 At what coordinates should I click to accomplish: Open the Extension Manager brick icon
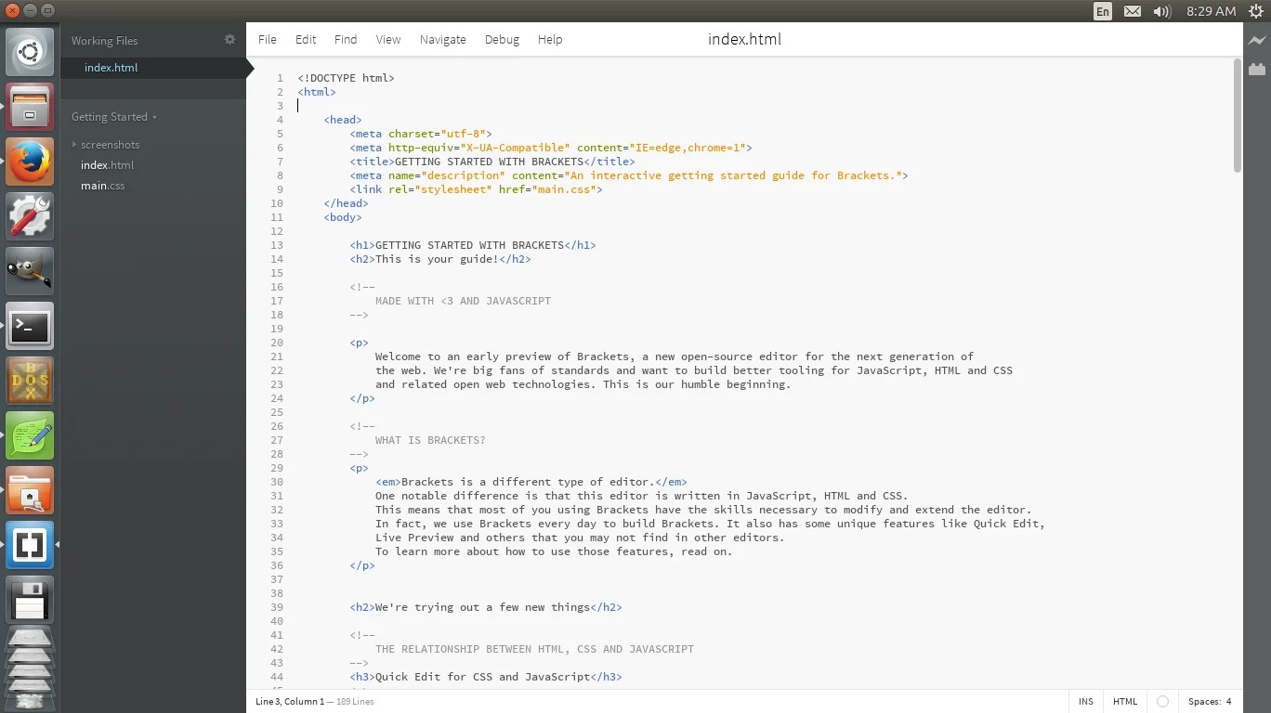(x=1257, y=69)
